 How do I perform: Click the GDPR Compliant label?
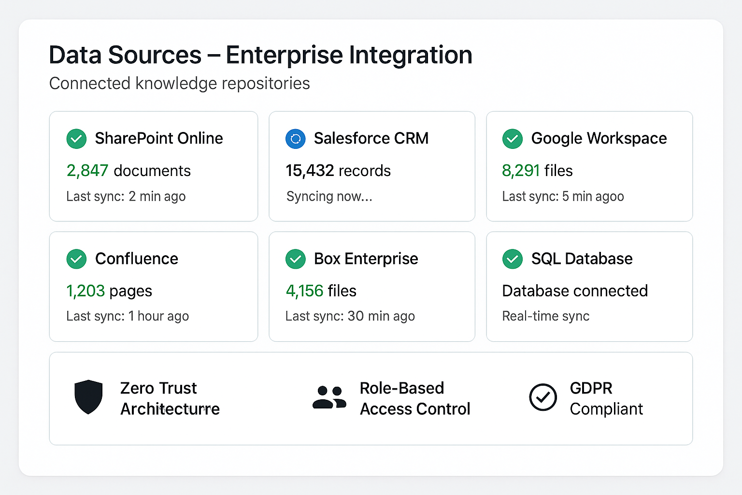tap(606, 398)
